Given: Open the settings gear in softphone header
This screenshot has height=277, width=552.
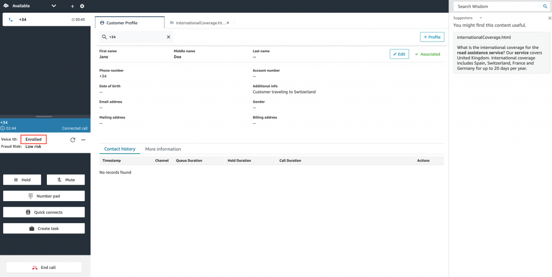Looking at the screenshot, I should [82, 6].
